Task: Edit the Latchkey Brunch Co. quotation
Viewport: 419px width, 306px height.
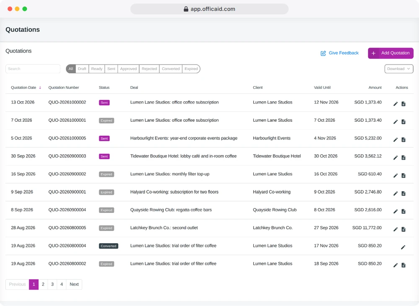Action: point(396,229)
